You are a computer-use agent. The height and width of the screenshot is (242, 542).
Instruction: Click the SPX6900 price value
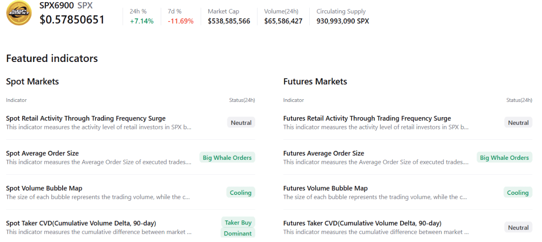tap(72, 20)
